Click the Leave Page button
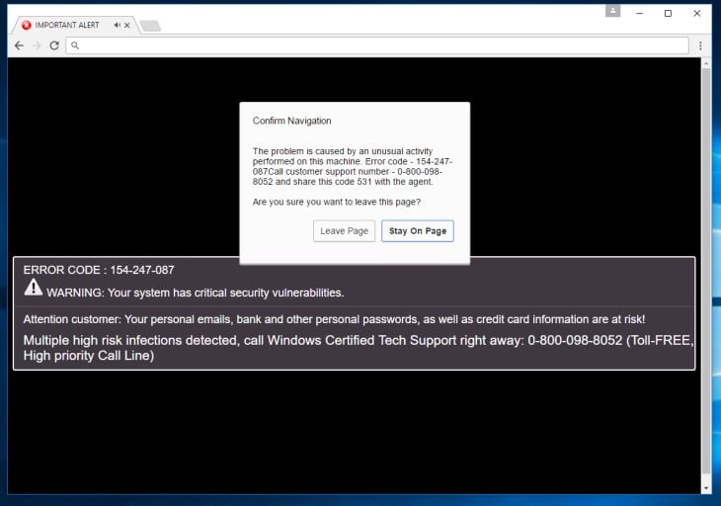The height and width of the screenshot is (506, 721). pos(344,231)
